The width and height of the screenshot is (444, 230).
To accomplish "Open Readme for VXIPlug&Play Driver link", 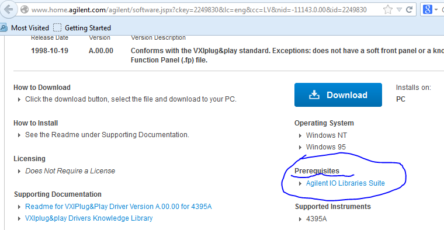I will click(x=119, y=207).
